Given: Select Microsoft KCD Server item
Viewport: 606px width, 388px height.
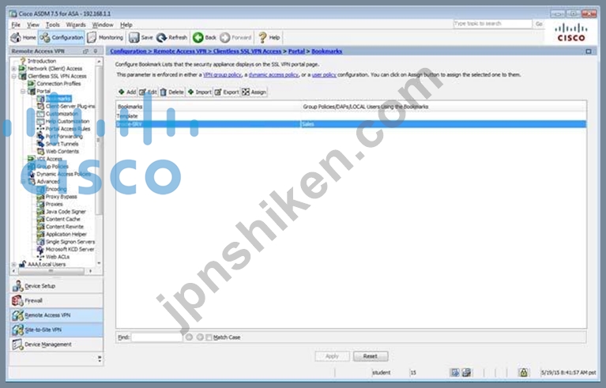Looking at the screenshot, I should click(70, 249).
